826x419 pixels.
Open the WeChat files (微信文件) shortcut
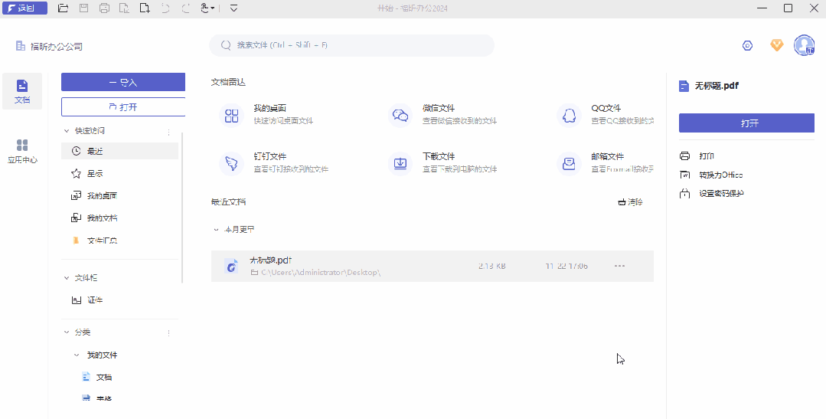tap(400, 115)
